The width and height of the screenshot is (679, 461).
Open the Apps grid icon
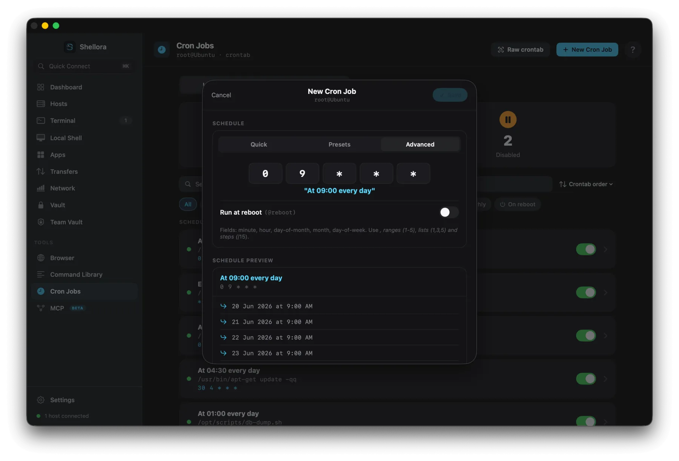[x=41, y=155]
